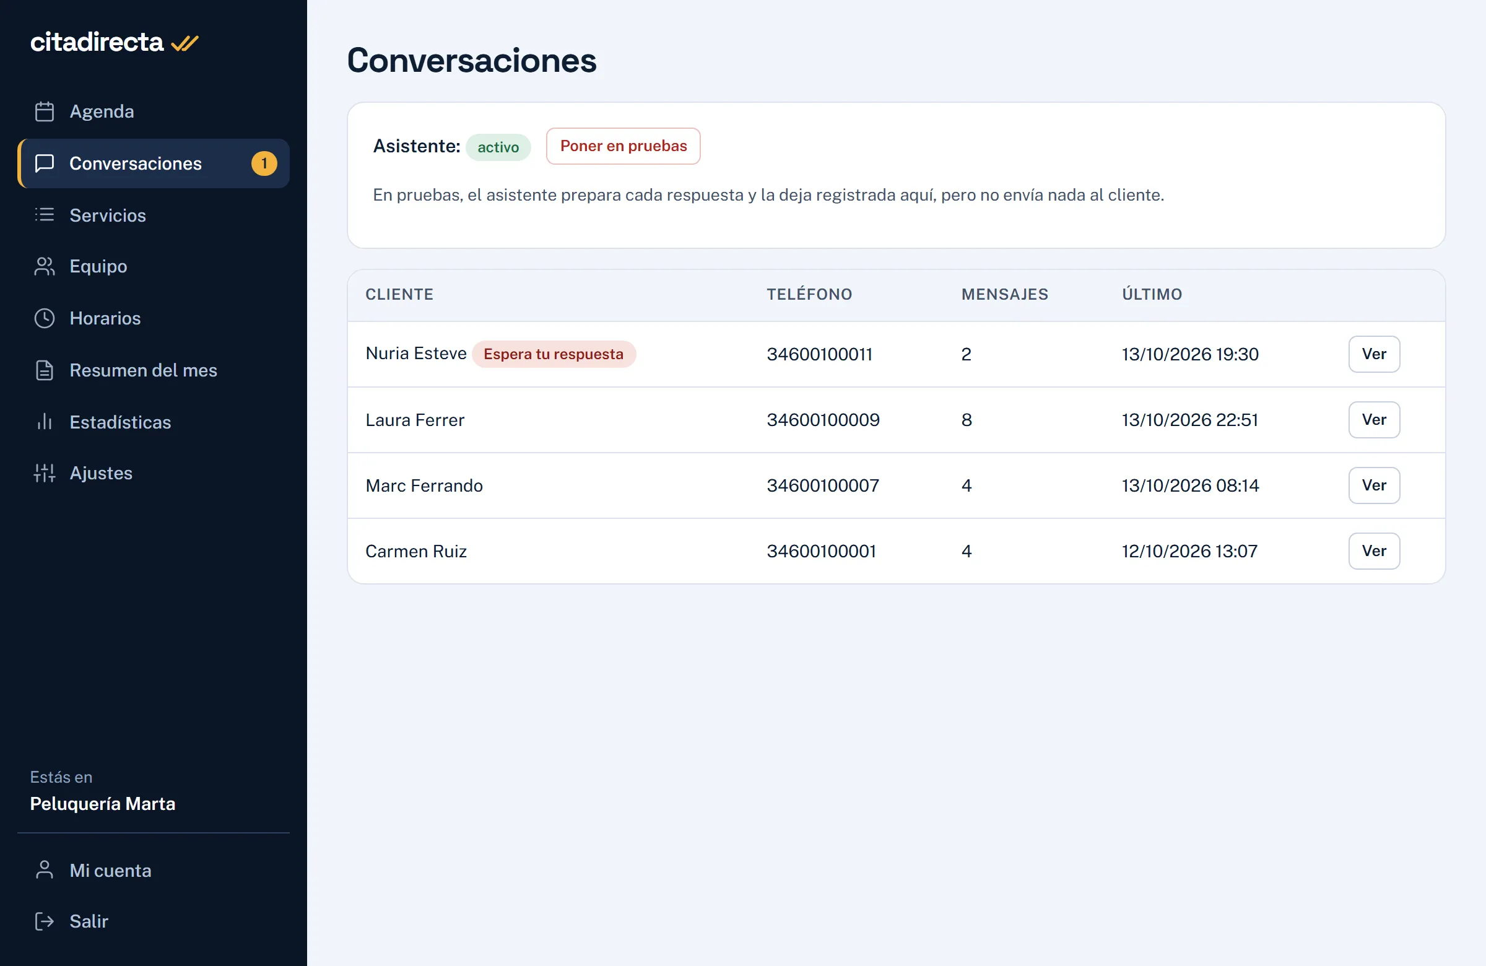Open the Agenda menu item
1486x966 pixels.
coord(154,112)
